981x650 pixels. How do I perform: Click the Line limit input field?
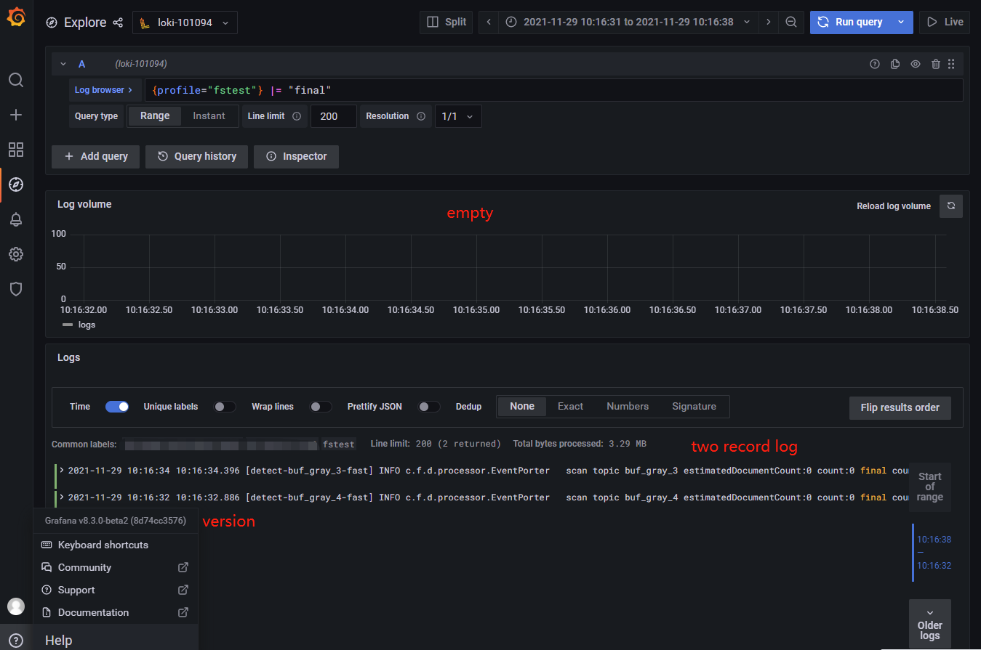[x=334, y=116]
